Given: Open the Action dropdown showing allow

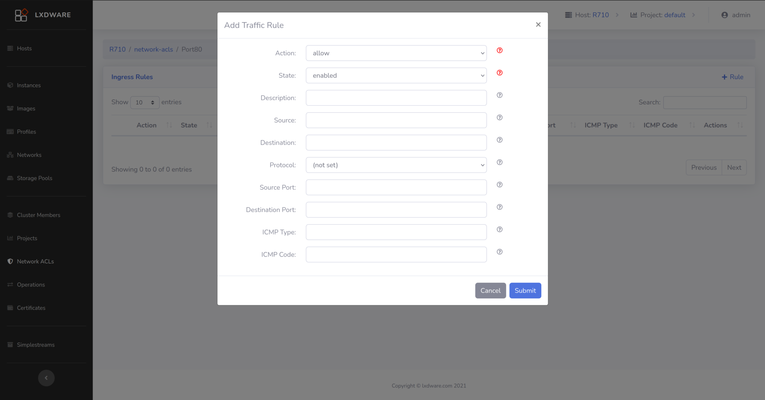Looking at the screenshot, I should pos(396,53).
